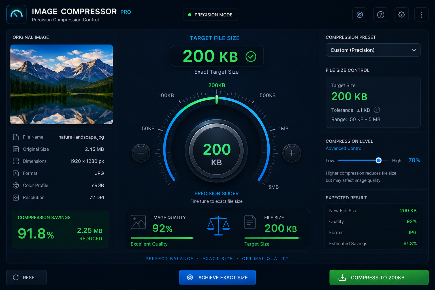Click the dropdown chevron on Custom (Precision)
435x290 pixels.
point(413,50)
